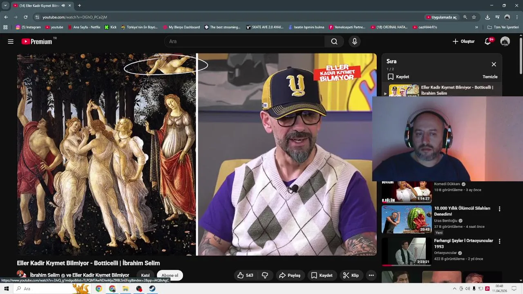The height and width of the screenshot is (294, 523).
Task: Open Tüm Yer İşaretleri bookmarks folder
Action: [x=503, y=27]
